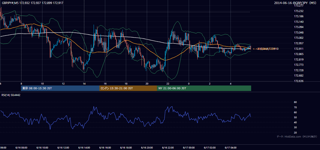Click the 6/17 00:00 bottom date label

click(189, 148)
